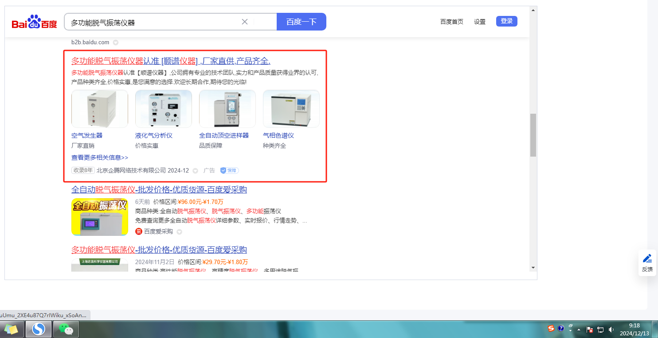Click the 空气发生器 text link

point(87,135)
